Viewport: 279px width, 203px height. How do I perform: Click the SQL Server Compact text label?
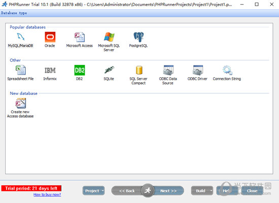[138, 81]
